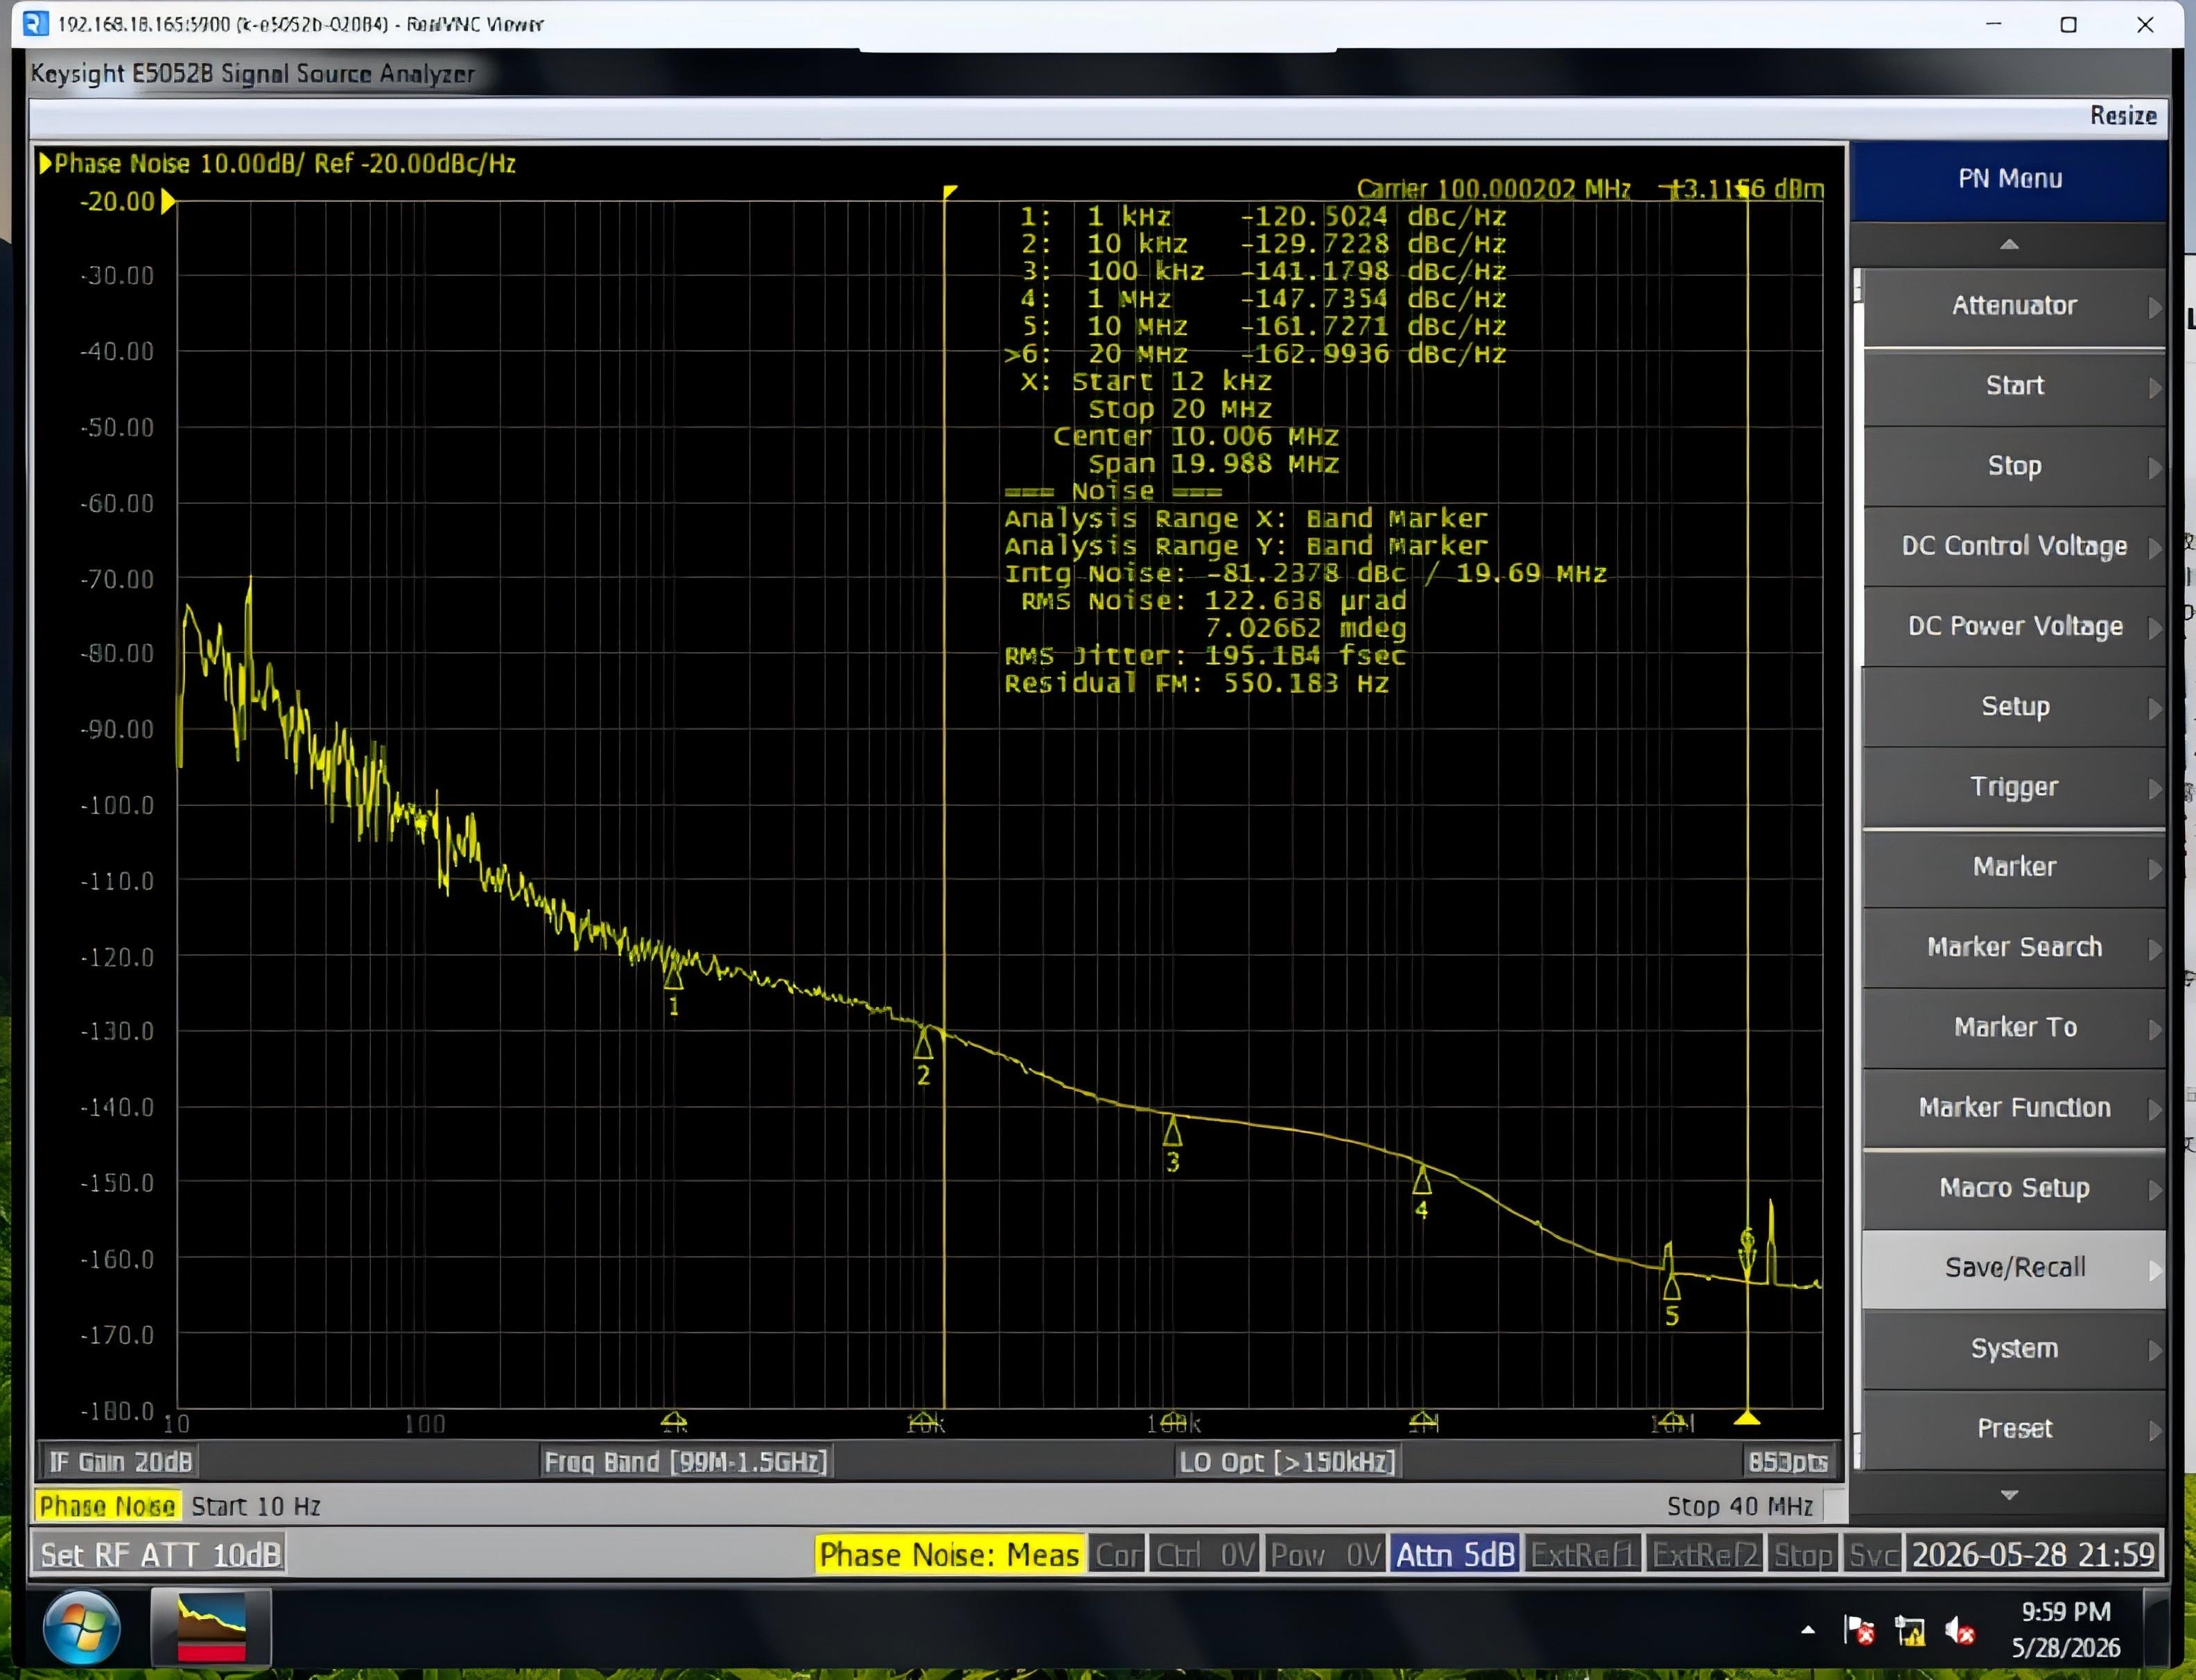The height and width of the screenshot is (1680, 2196).
Task: Click the Cor status indicator
Action: [x=1118, y=1555]
